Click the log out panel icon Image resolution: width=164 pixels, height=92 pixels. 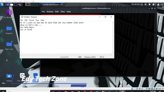162,5
